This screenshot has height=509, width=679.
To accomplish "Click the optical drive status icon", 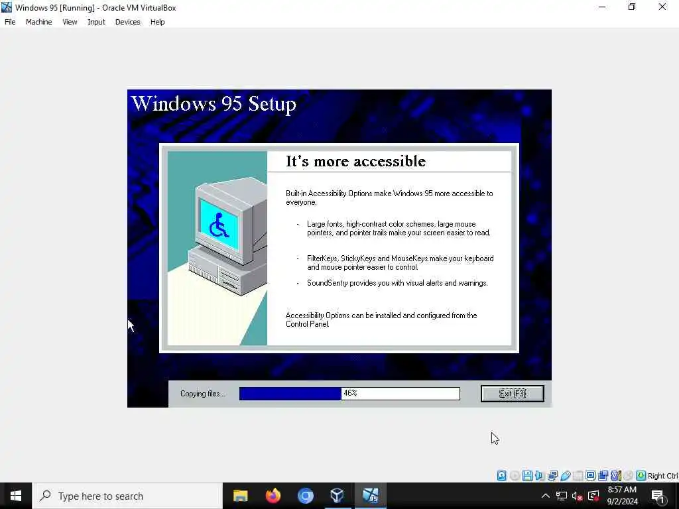I will tap(515, 476).
